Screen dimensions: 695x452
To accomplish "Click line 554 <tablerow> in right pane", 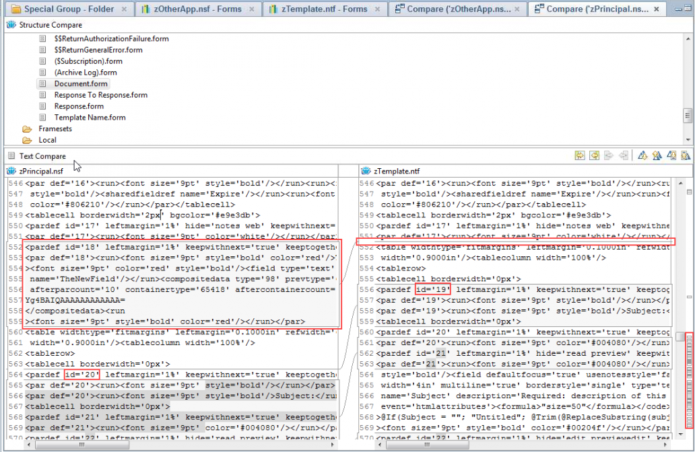I will [x=401, y=268].
